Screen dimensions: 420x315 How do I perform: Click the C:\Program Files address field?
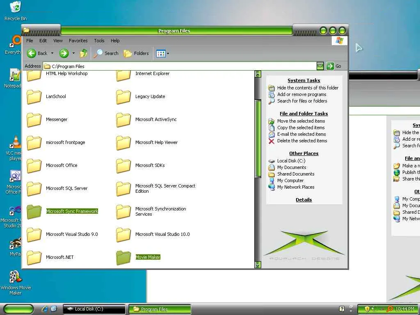pos(180,66)
